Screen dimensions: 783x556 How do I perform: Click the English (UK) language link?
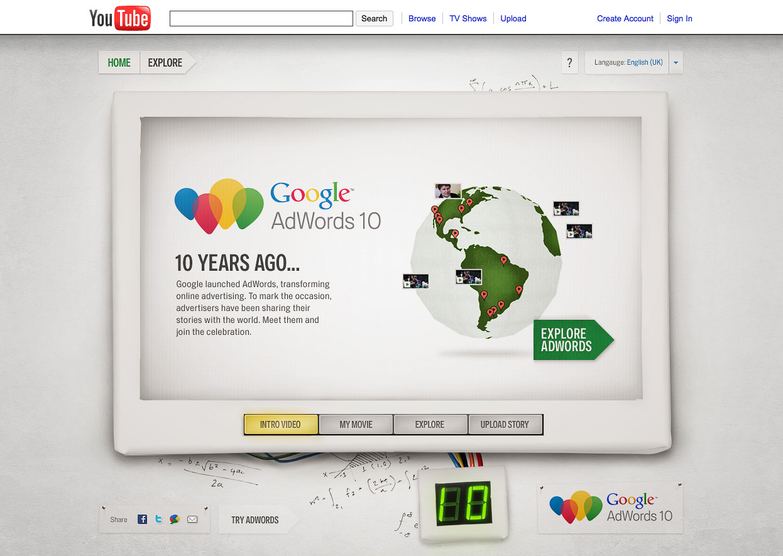[x=645, y=62]
